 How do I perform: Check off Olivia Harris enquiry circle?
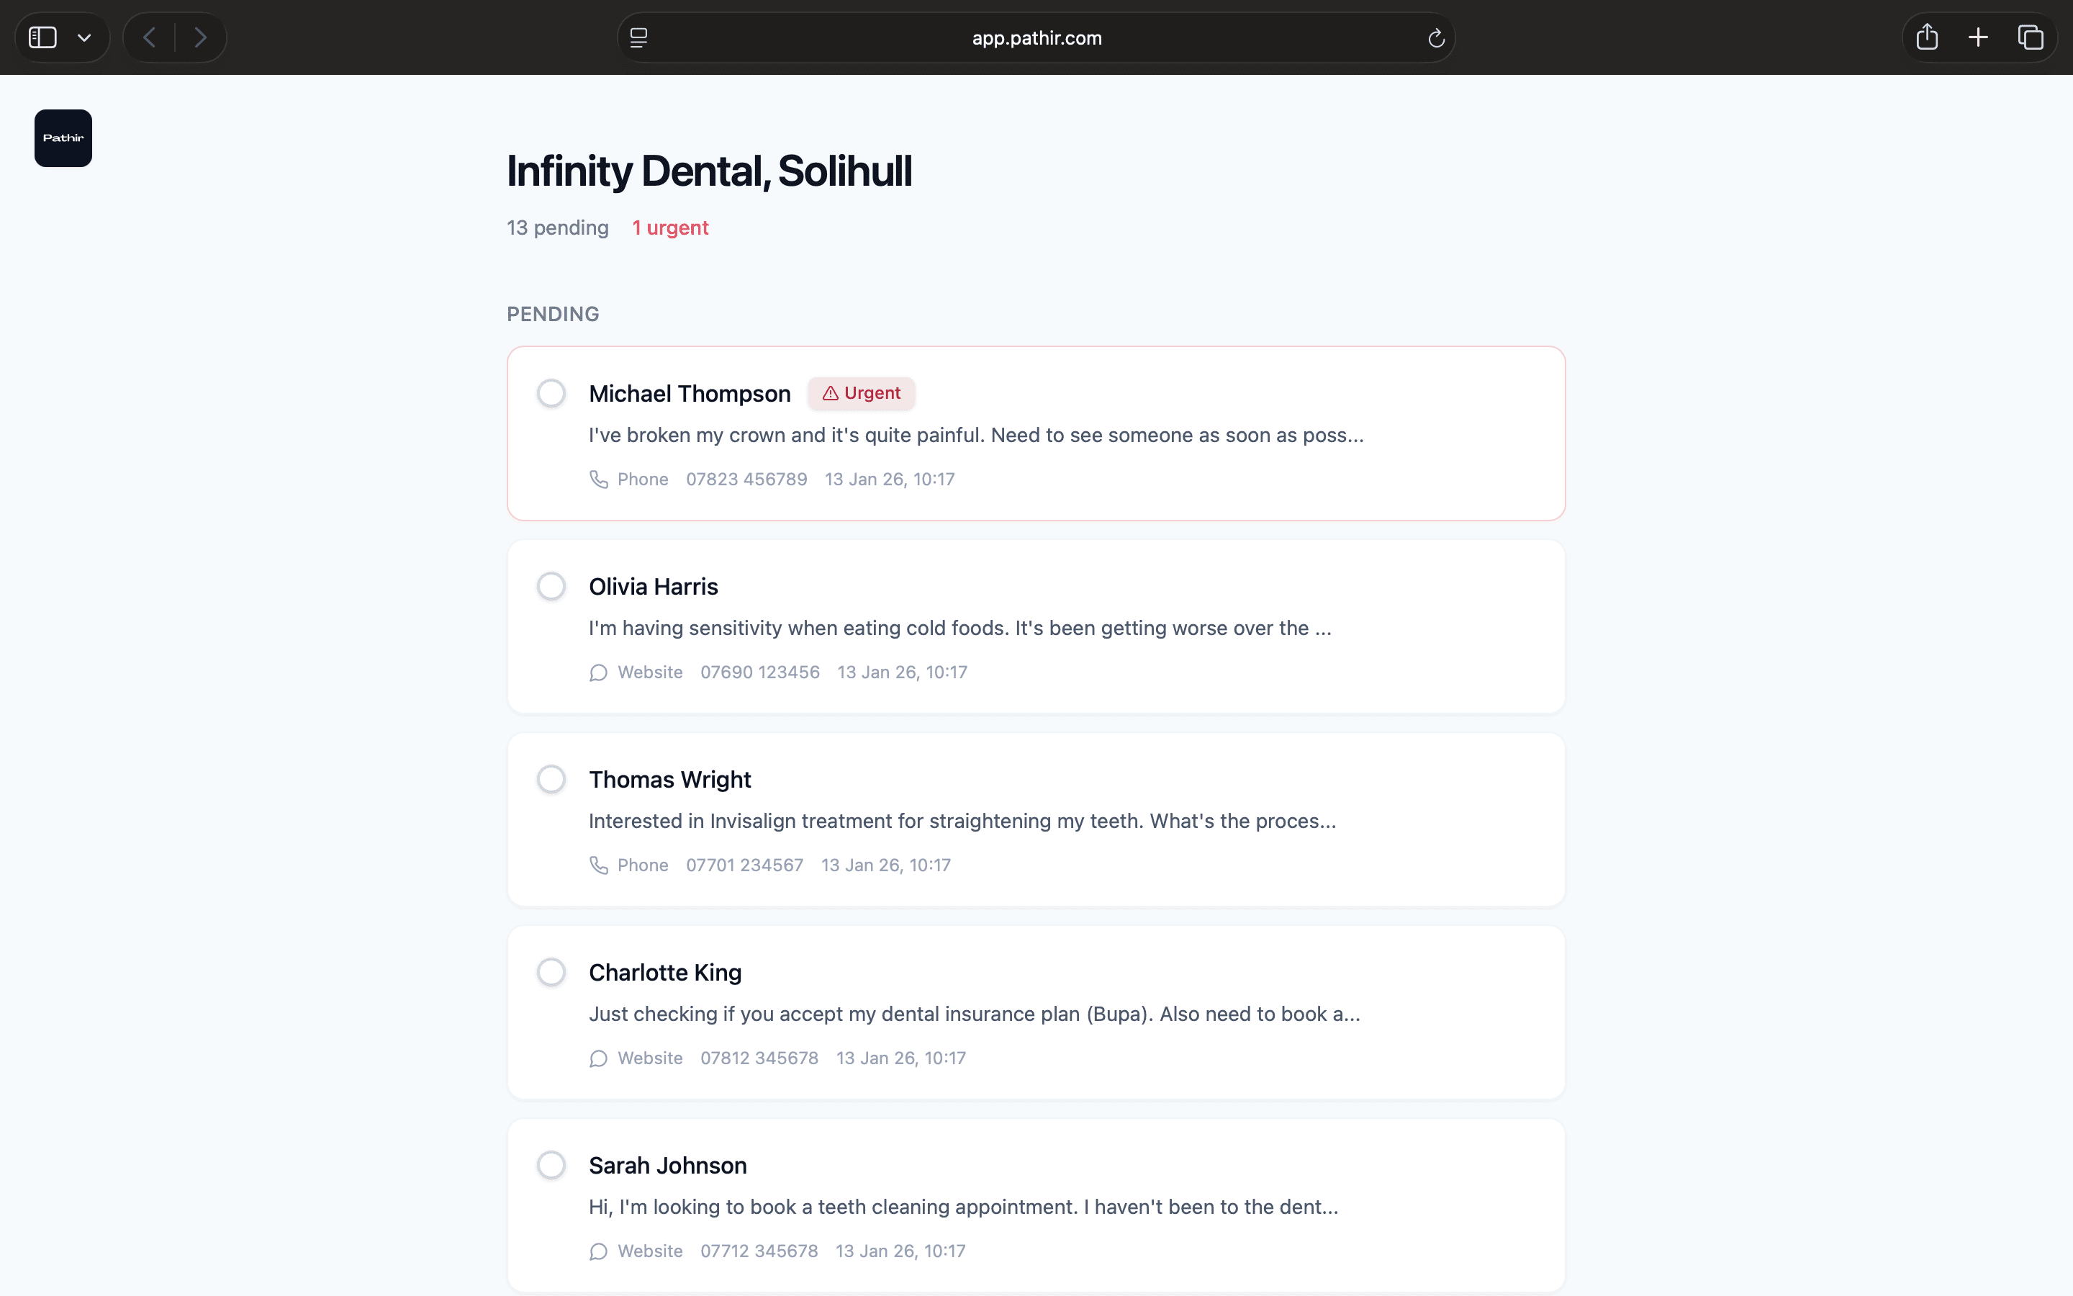point(551,586)
